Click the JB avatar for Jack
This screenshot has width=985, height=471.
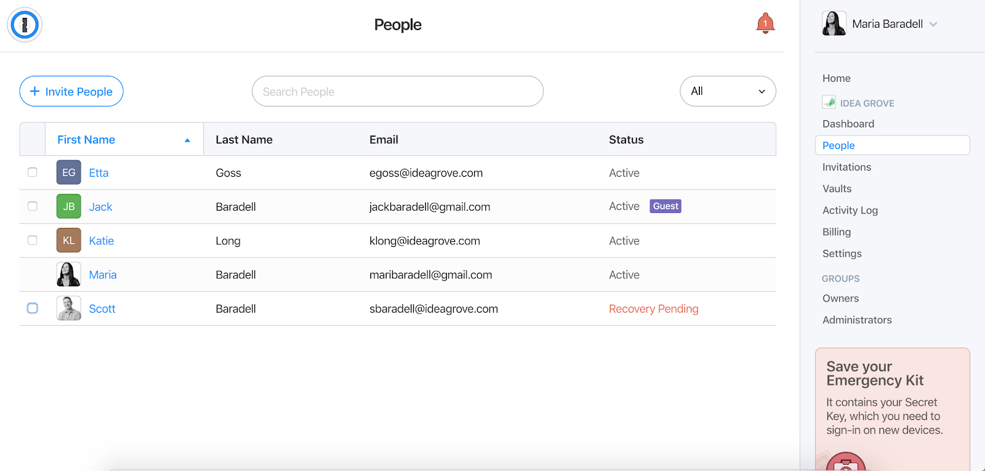[69, 206]
